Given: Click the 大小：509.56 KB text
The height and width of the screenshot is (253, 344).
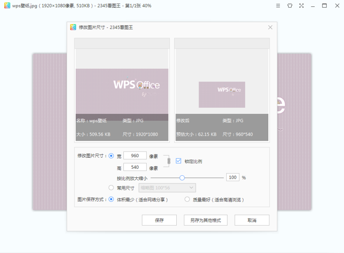Looking at the screenshot, I should (93, 134).
